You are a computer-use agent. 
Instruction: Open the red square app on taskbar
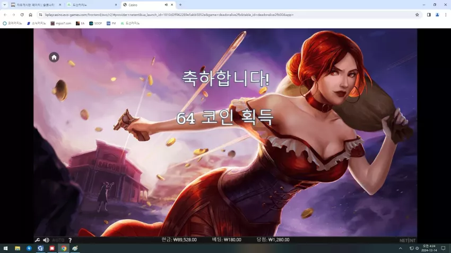tap(52, 248)
